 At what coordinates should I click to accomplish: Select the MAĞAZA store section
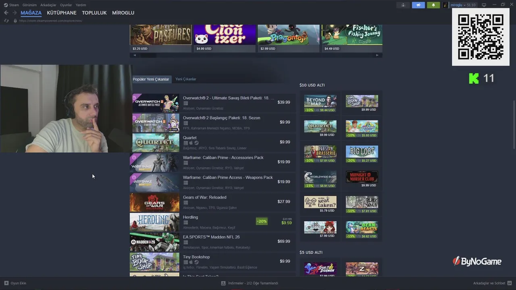pos(31,13)
